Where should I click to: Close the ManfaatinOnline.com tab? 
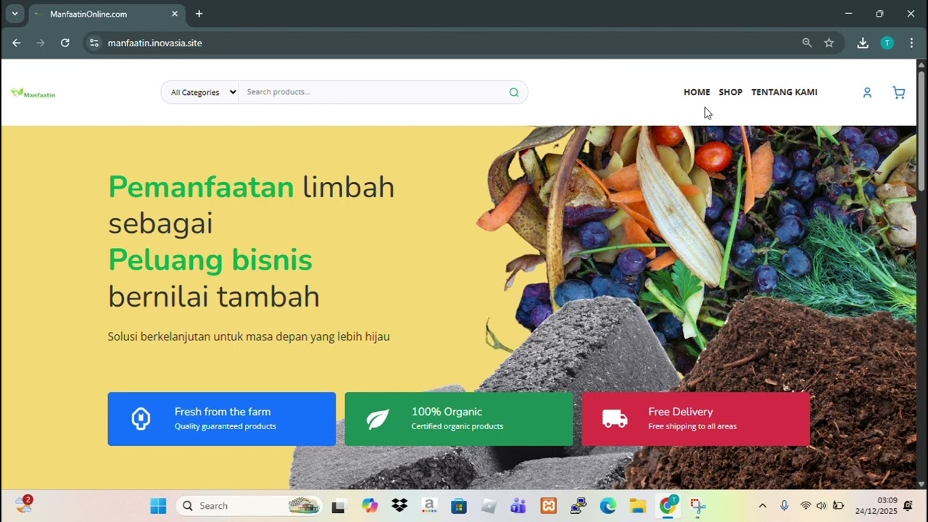pos(175,14)
